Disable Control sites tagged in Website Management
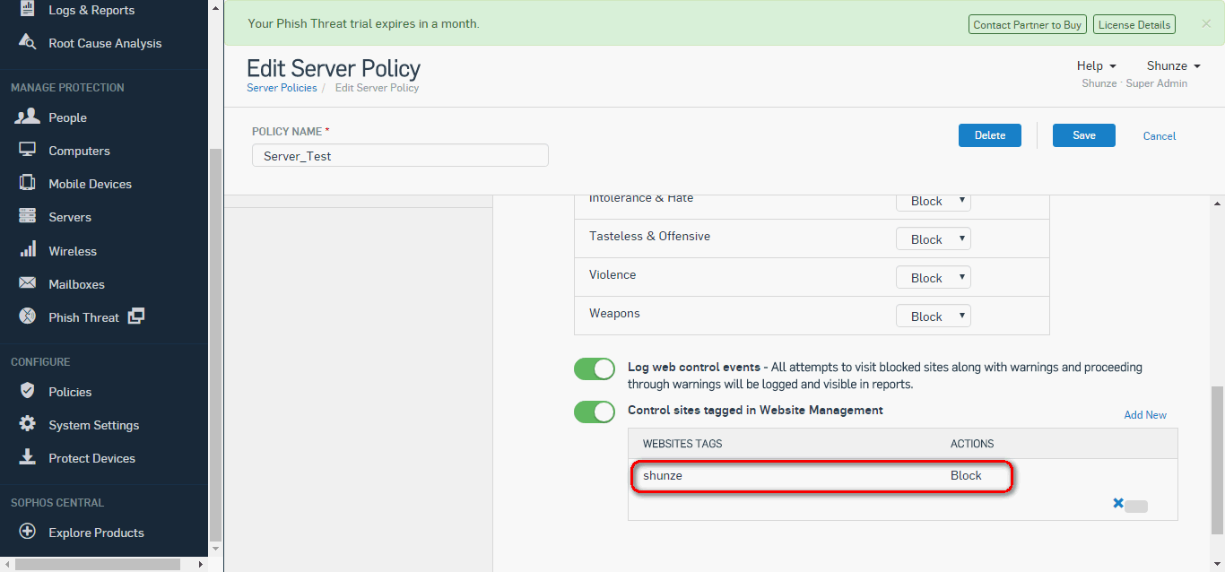The image size is (1225, 572). 595,412
